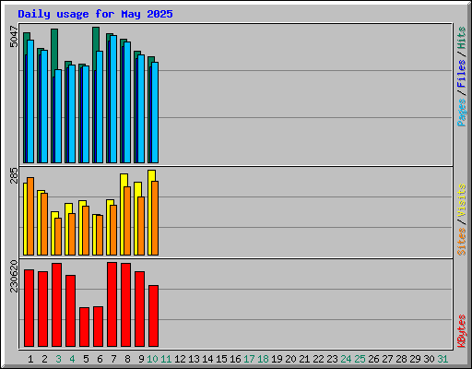Click the 230620 axis value
The image size is (472, 369).
(14, 276)
